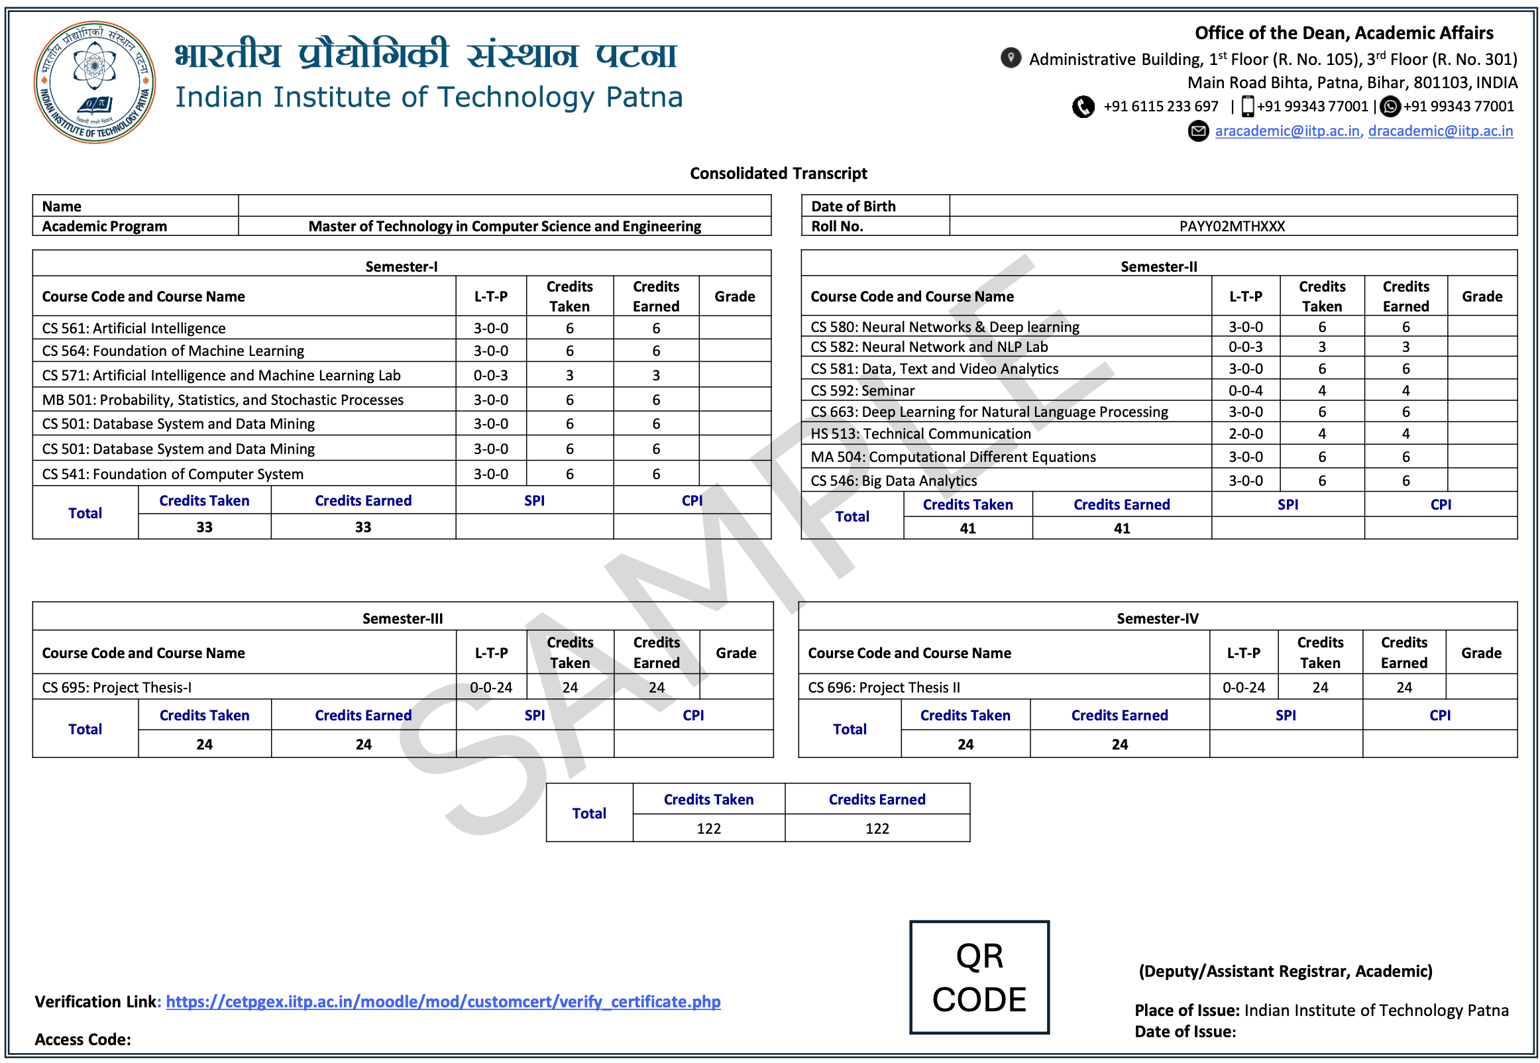Click CS 561: Artificial Intelligence course row

tap(134, 327)
